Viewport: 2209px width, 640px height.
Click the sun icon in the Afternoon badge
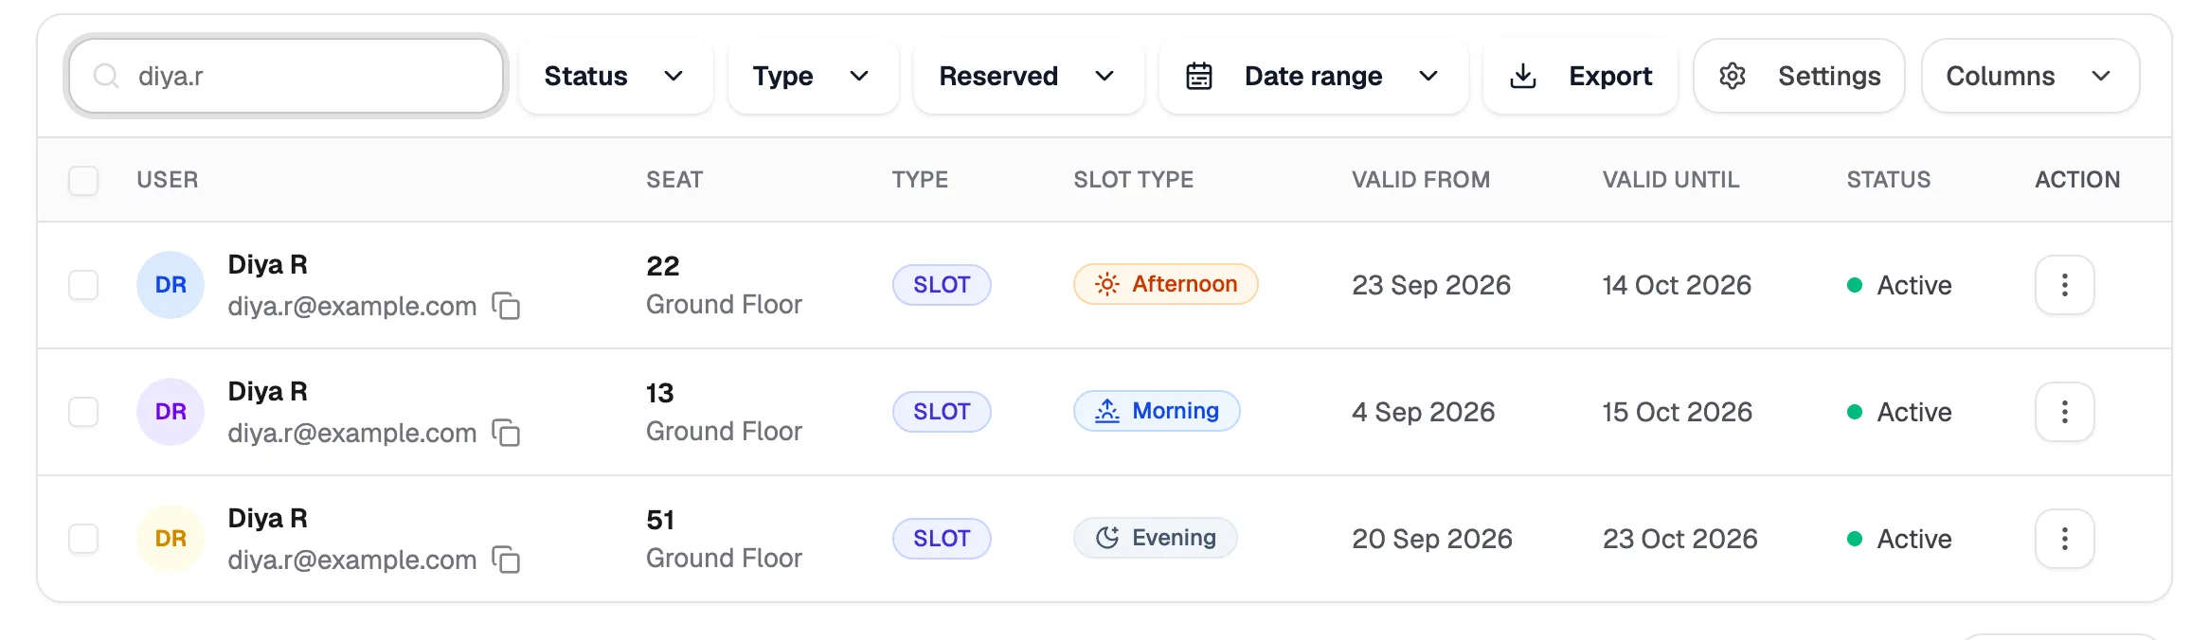pos(1107,284)
